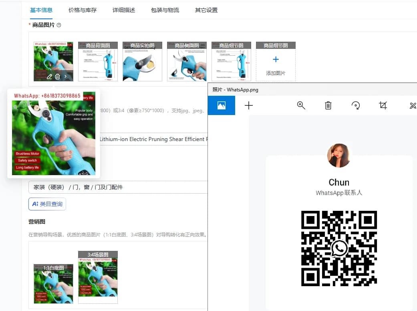Click the enlarged pruning shear preview image
The height and width of the screenshot is (311, 417).
tap(53, 133)
